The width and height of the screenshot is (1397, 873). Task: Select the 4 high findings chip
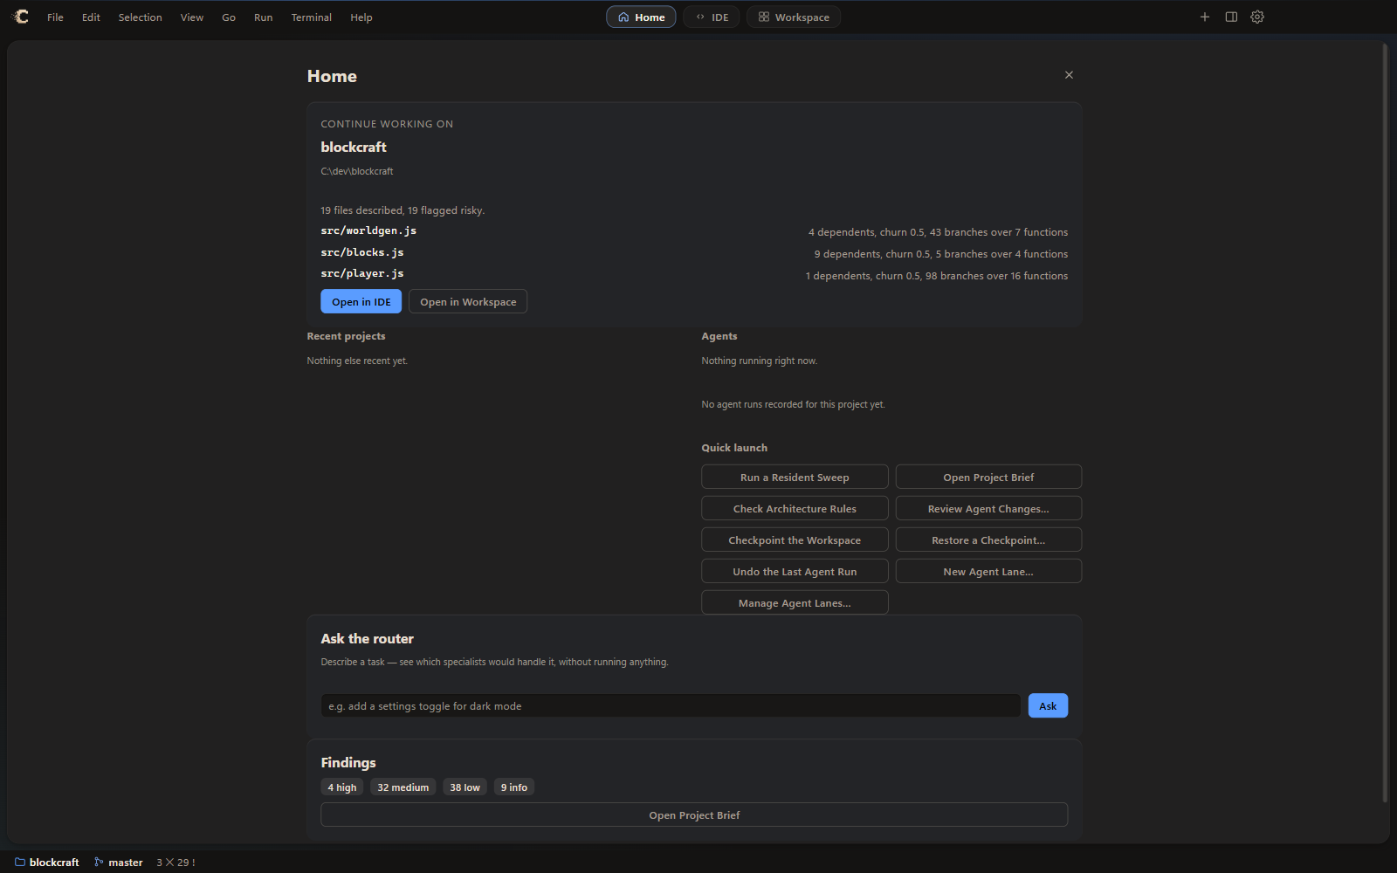click(x=342, y=787)
